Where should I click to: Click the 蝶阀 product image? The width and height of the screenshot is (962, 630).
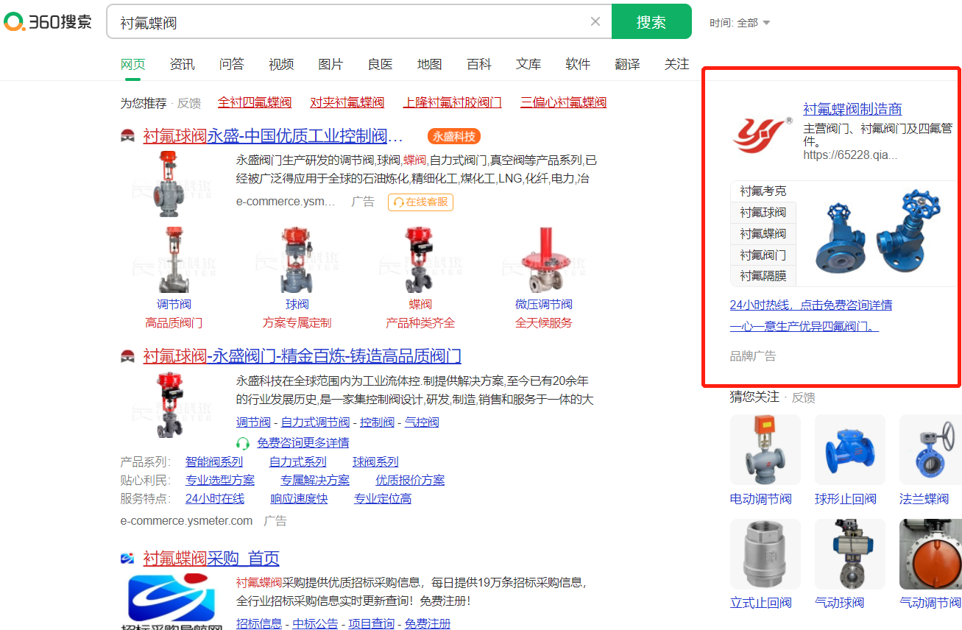click(x=420, y=260)
